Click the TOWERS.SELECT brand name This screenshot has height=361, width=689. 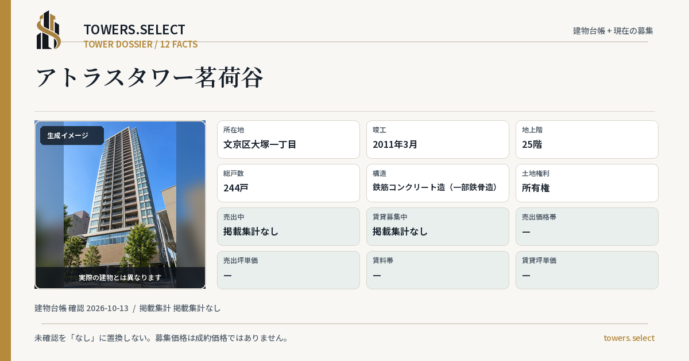[x=134, y=30]
